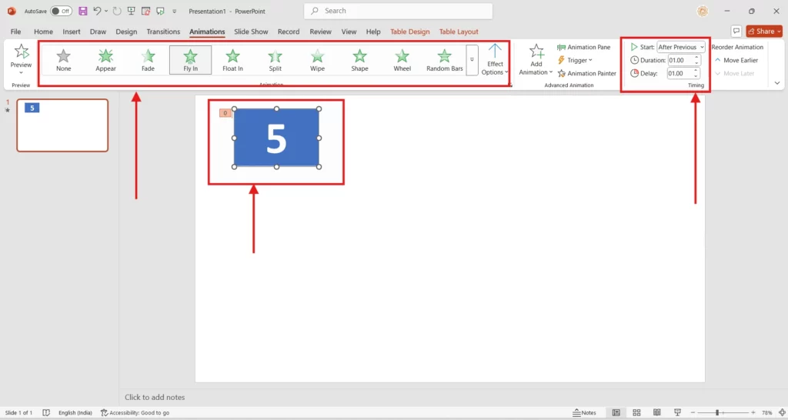Open the Start timing dropdown

click(681, 47)
